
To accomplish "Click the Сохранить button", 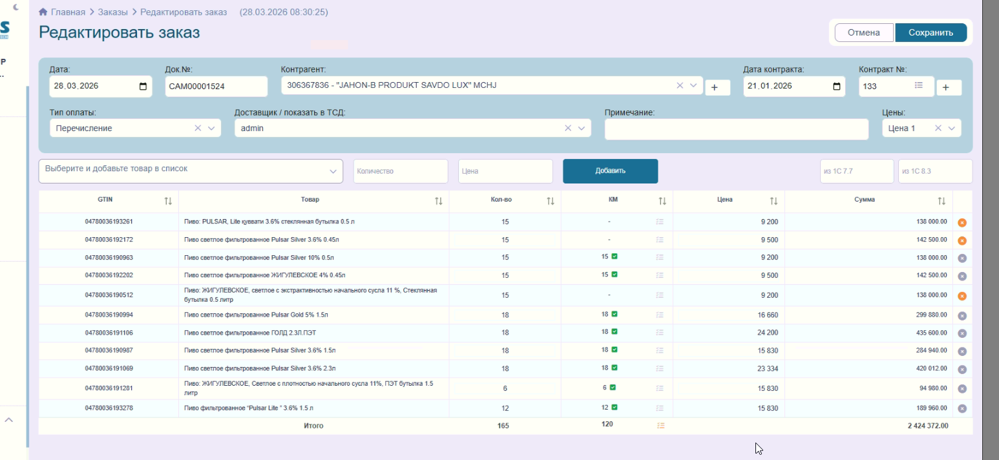I will click(931, 33).
